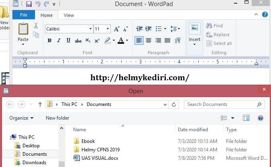This screenshot has height=167, width=271.
Task: Click the Change your view icon
Action: tap(224, 118)
